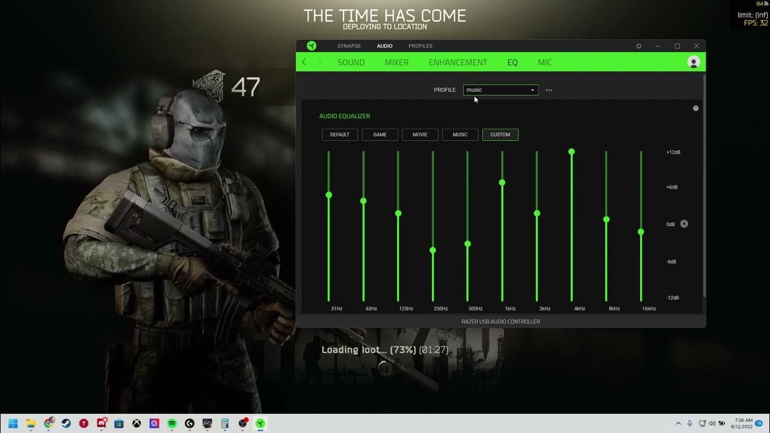Show hidden system tray icons
Viewport: 770px width, 433px height.
(x=679, y=423)
